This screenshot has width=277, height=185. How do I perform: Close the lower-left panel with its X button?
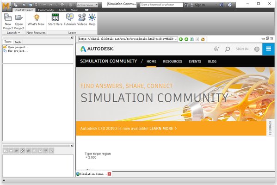pyautogui.click(x=72, y=146)
